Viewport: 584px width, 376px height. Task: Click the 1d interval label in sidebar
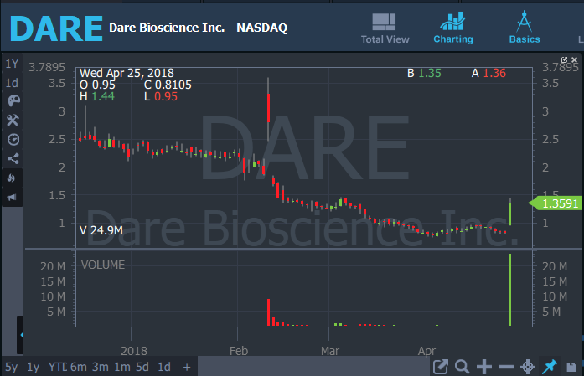pyautogui.click(x=12, y=83)
